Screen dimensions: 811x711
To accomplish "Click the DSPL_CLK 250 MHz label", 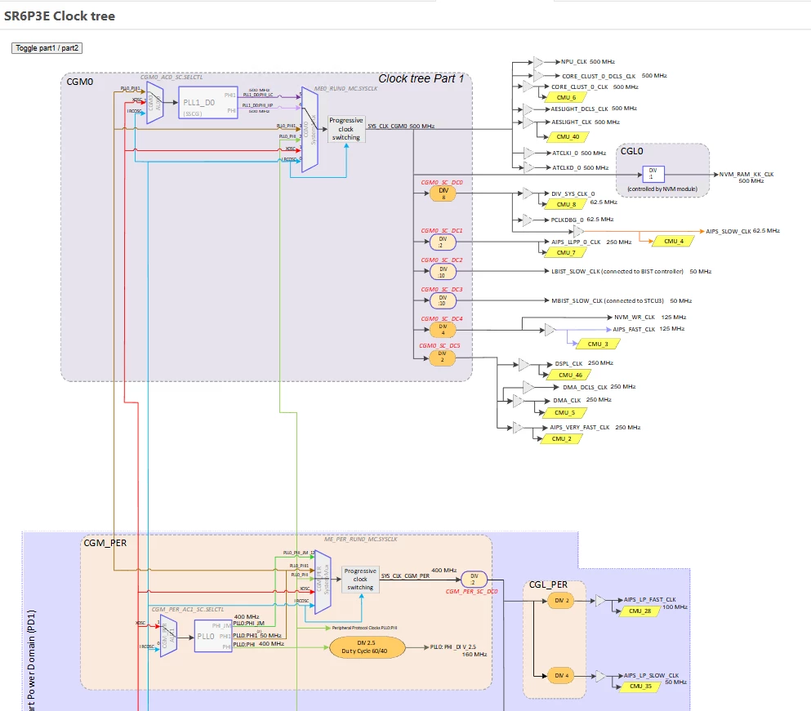I will coord(584,363).
